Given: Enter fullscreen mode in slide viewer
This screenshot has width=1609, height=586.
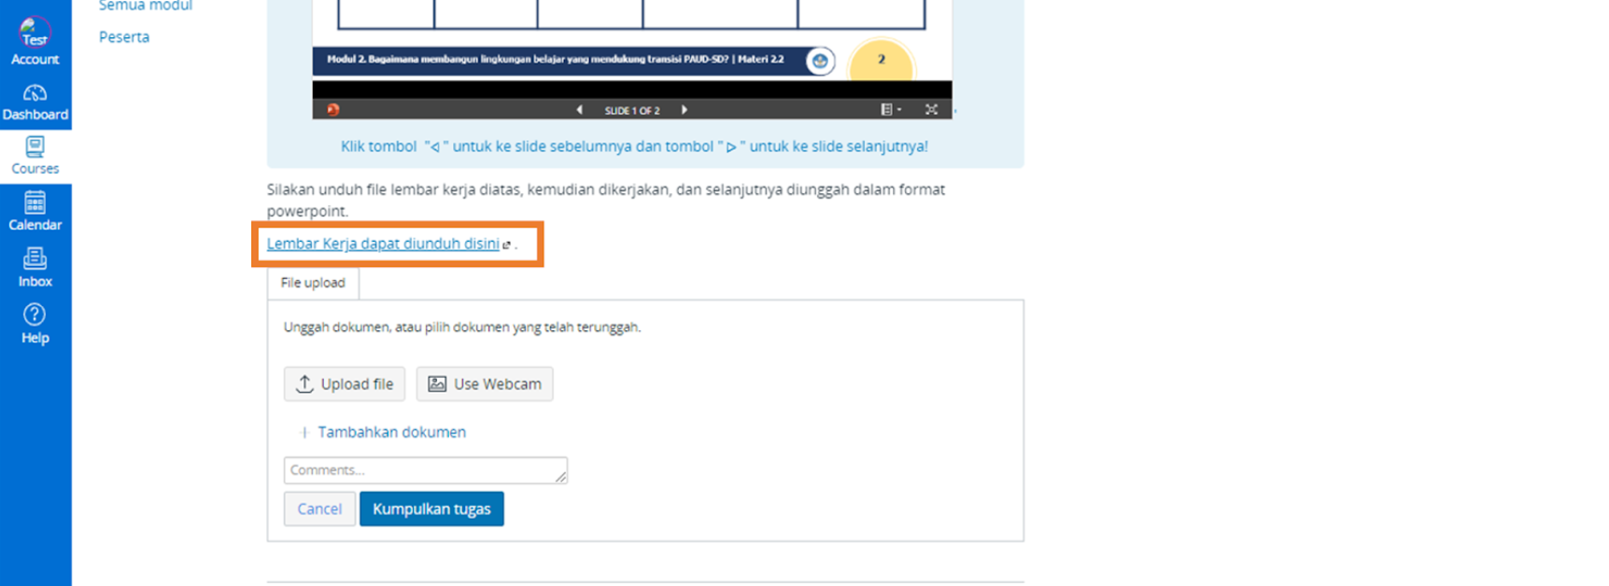Looking at the screenshot, I should [931, 110].
